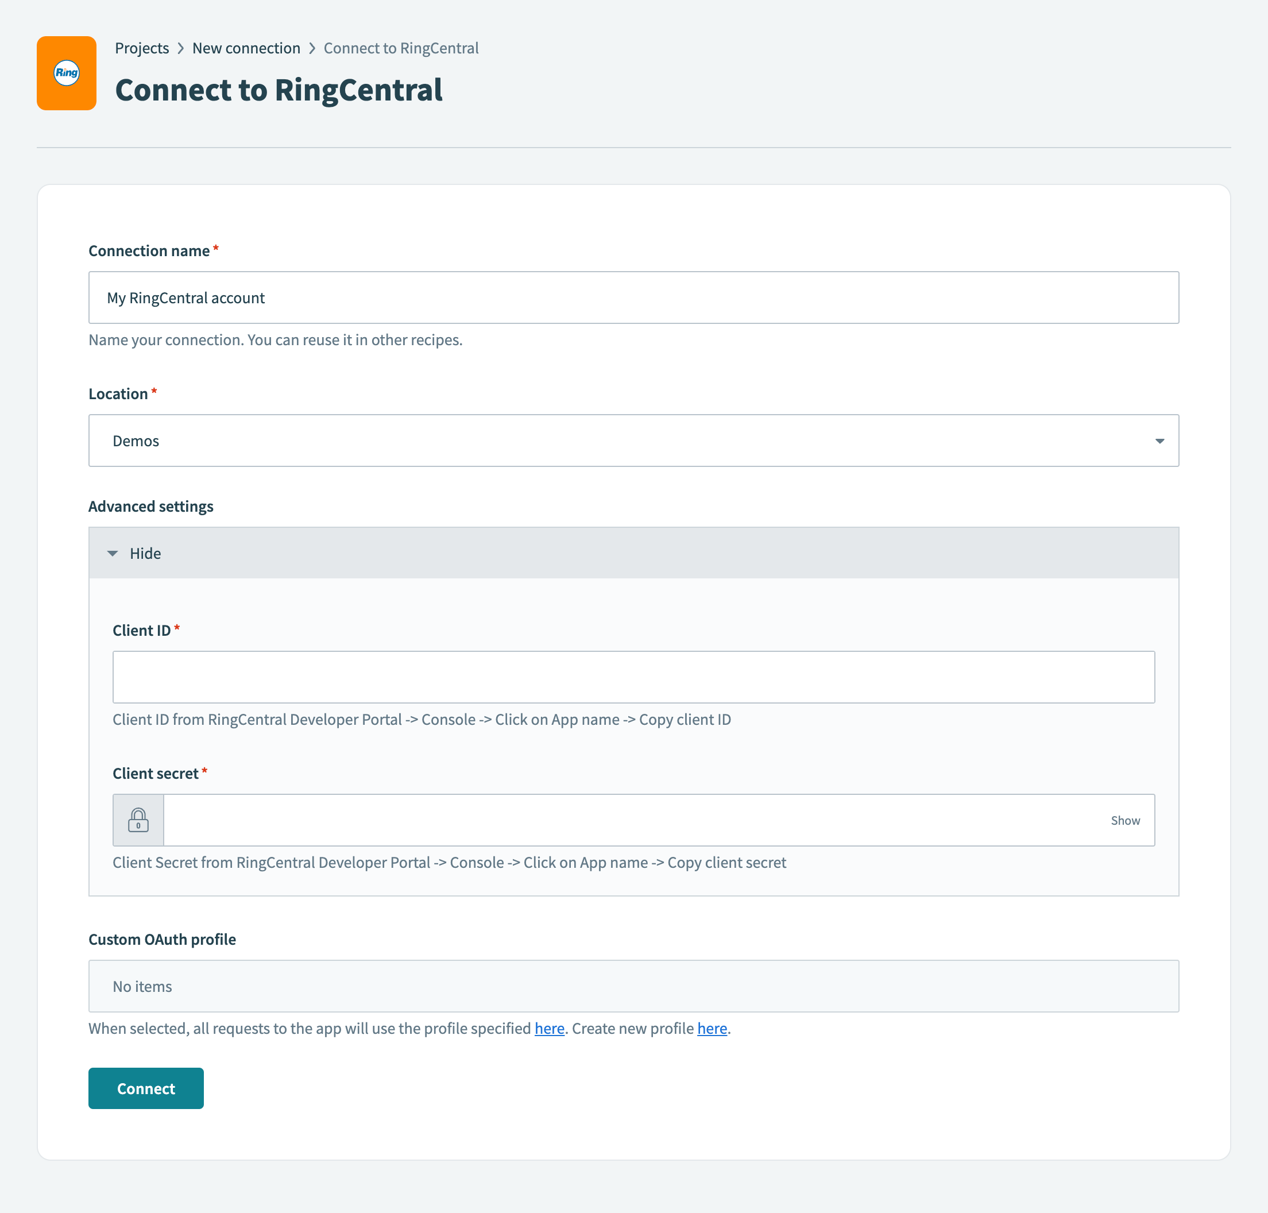Reveal the client secret with Show
The height and width of the screenshot is (1213, 1268).
click(1125, 820)
